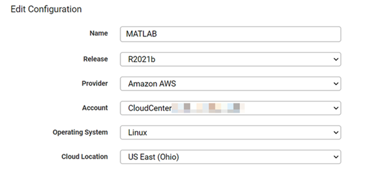
Task: Open the Operating System dropdown showing Linux
Action: point(230,133)
